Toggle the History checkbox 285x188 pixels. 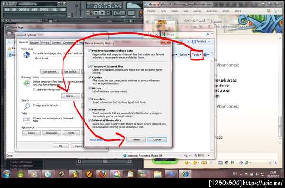[90, 88]
